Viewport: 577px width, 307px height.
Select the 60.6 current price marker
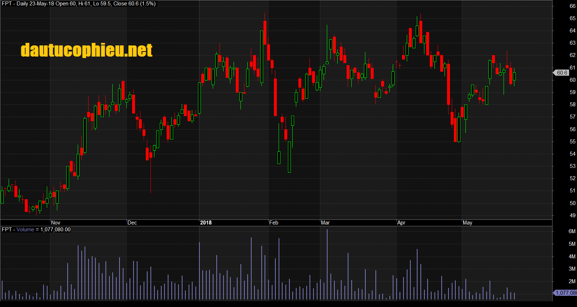coord(562,73)
